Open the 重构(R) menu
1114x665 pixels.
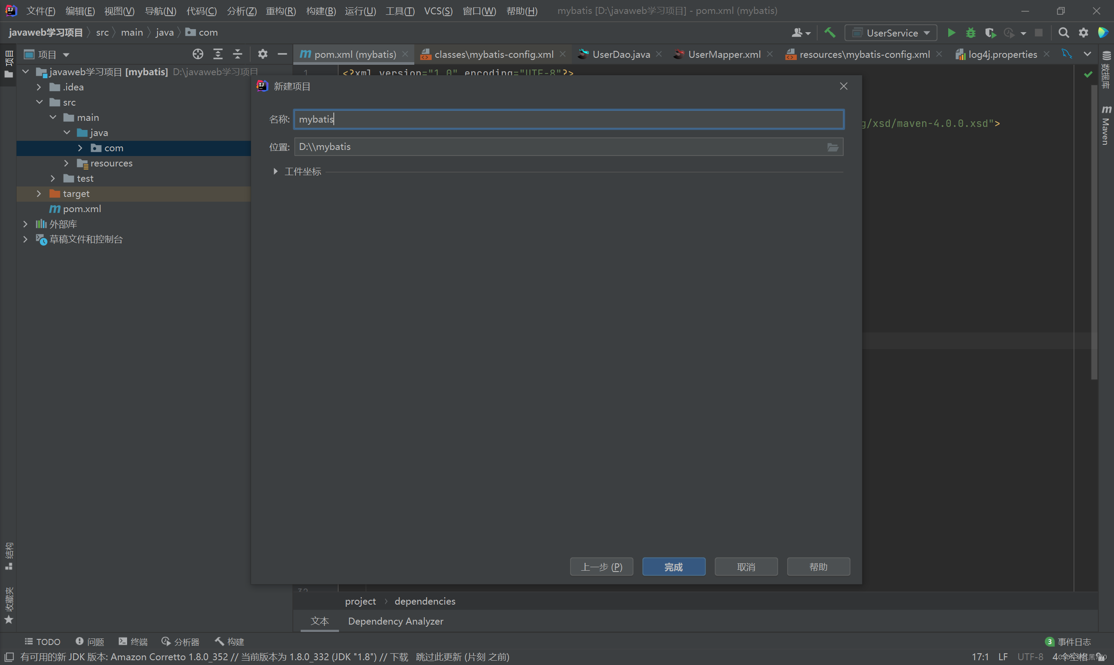click(x=280, y=11)
